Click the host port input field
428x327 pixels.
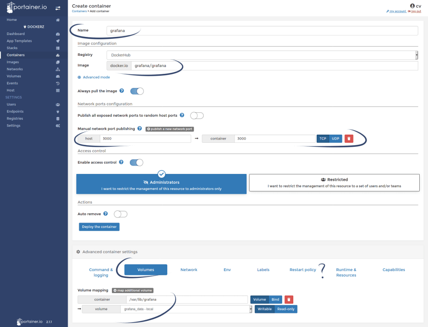[145, 138]
